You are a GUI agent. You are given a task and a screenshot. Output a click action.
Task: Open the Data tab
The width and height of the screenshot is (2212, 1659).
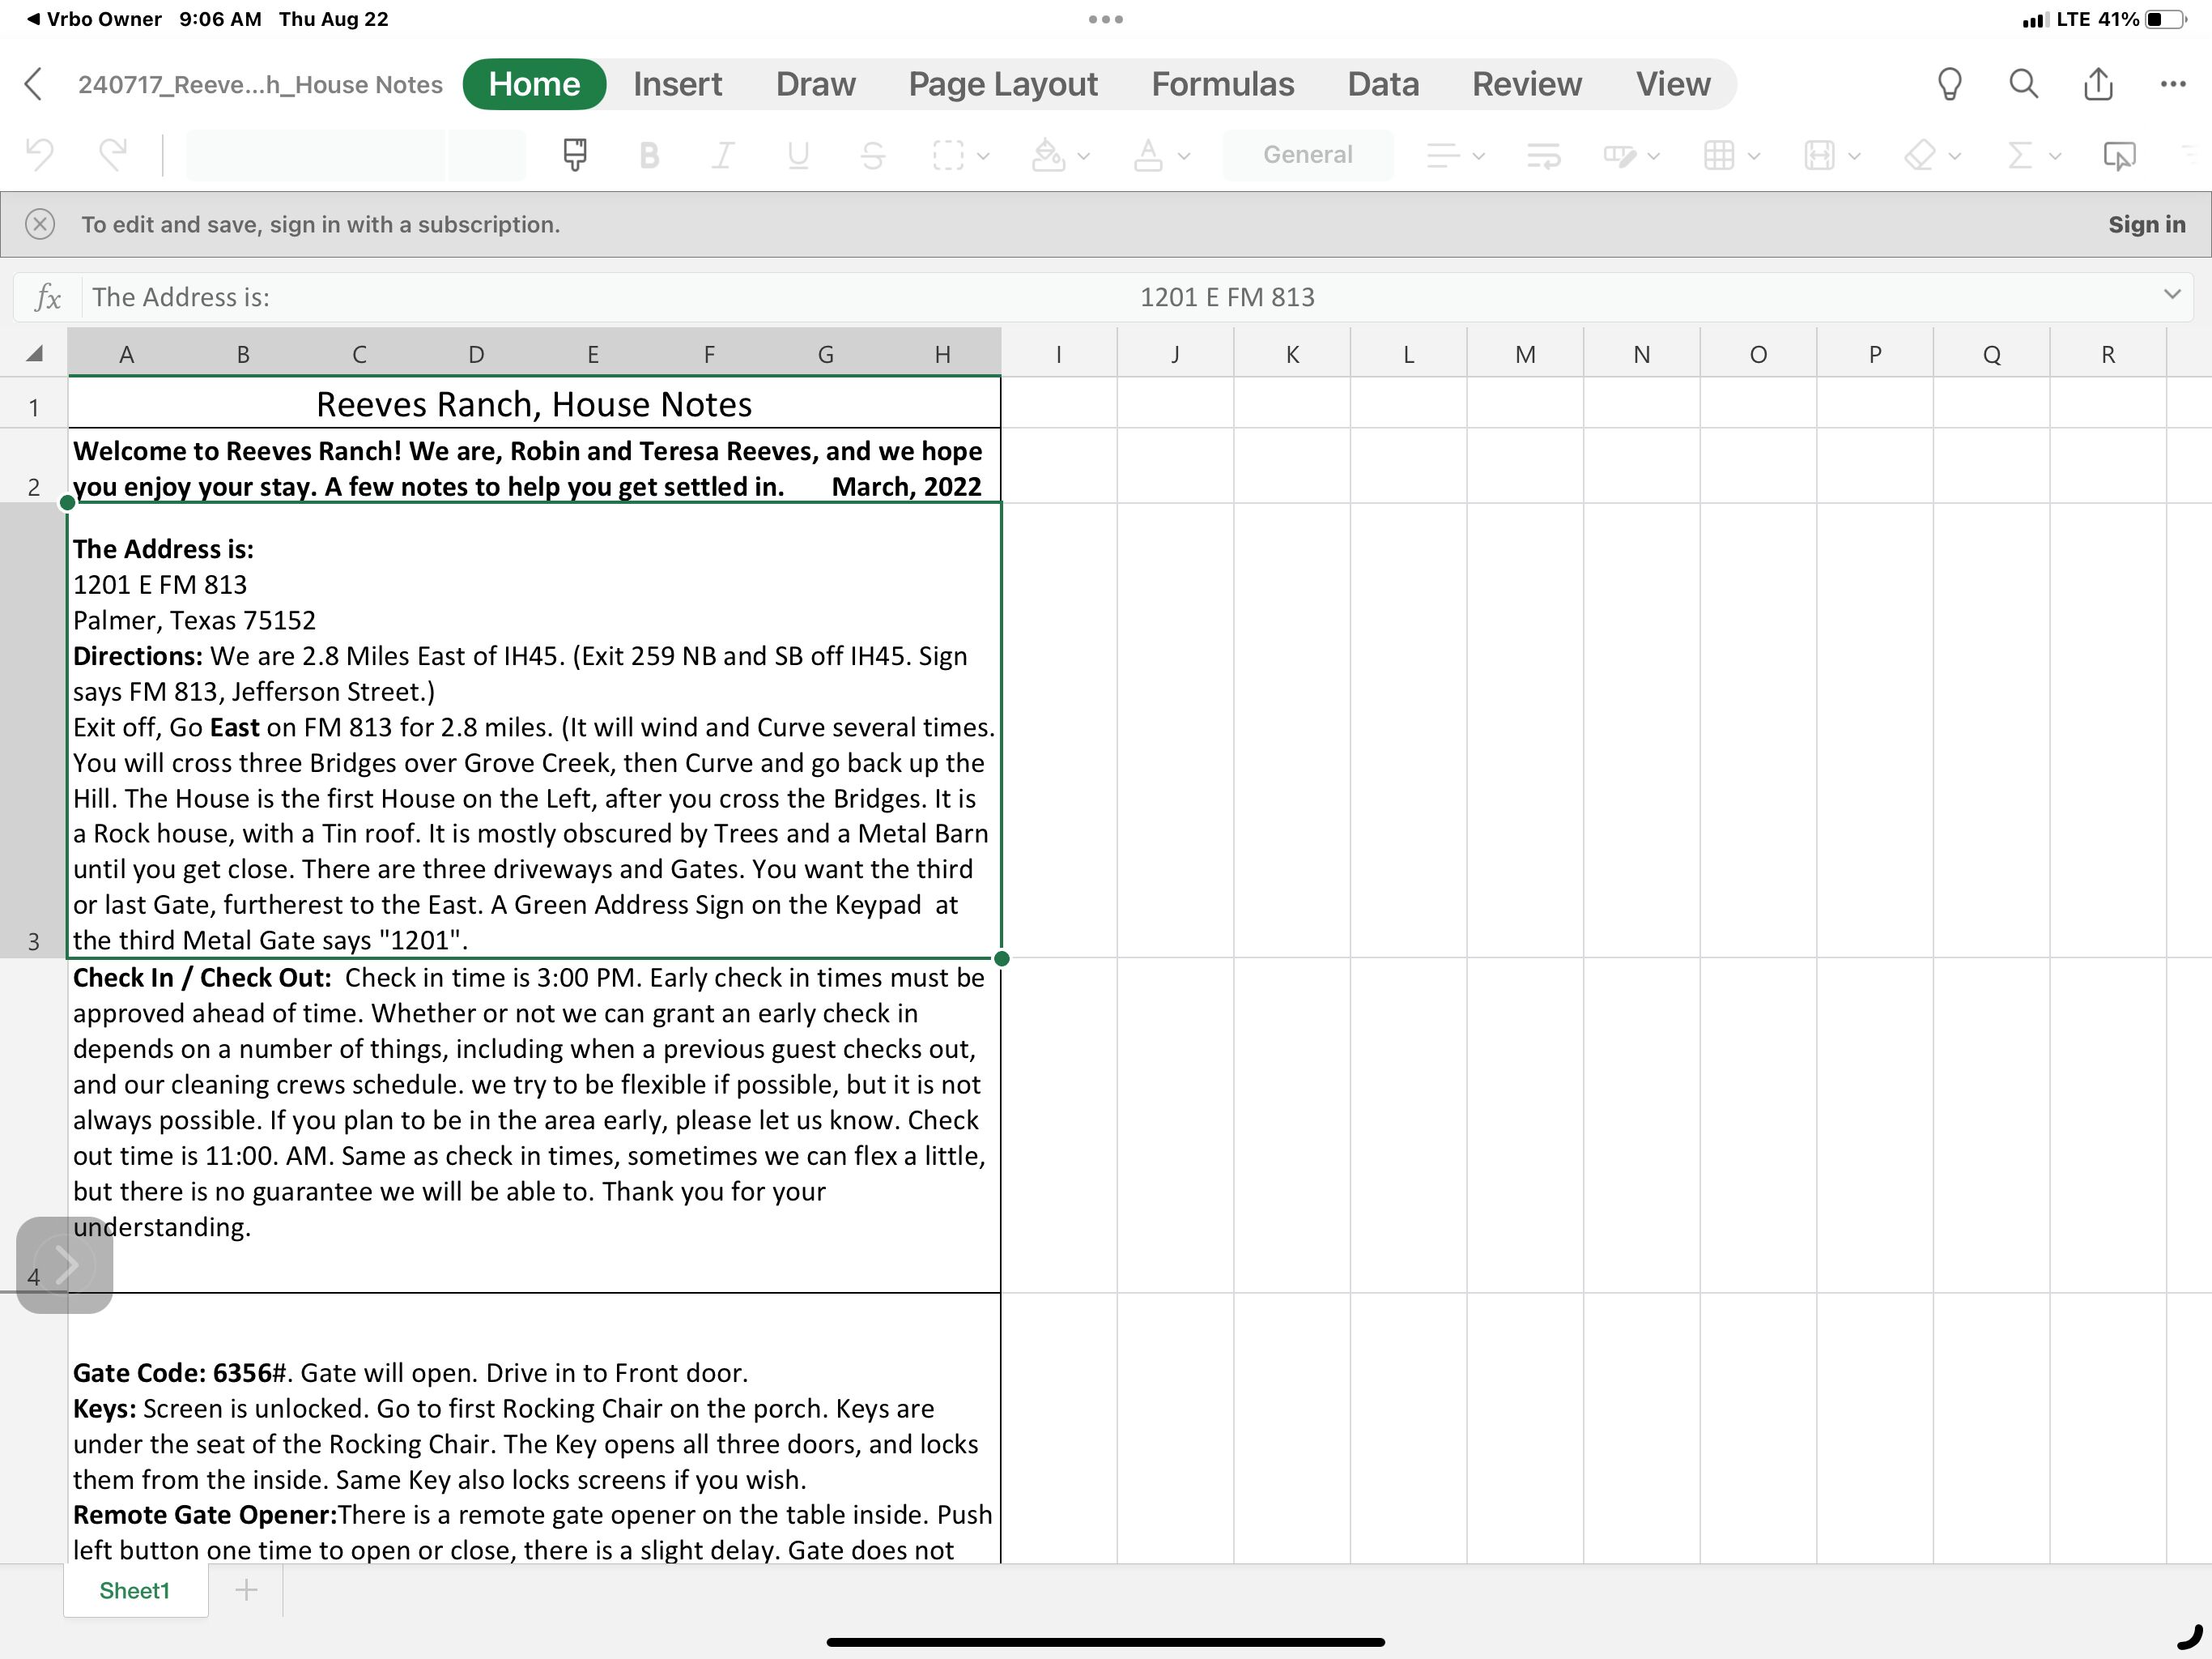1383,84
